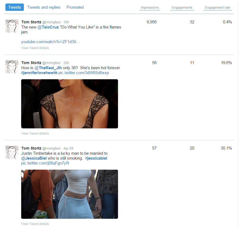The image size is (239, 228).
Task: Sort by Impressions column header
Action: coord(150,8)
